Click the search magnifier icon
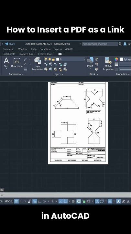 tap(120, 44)
